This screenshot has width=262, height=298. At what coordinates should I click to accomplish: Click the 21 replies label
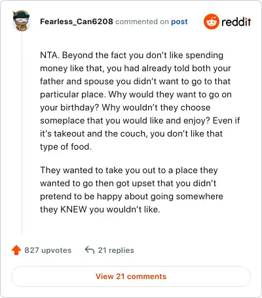[x=116, y=250]
